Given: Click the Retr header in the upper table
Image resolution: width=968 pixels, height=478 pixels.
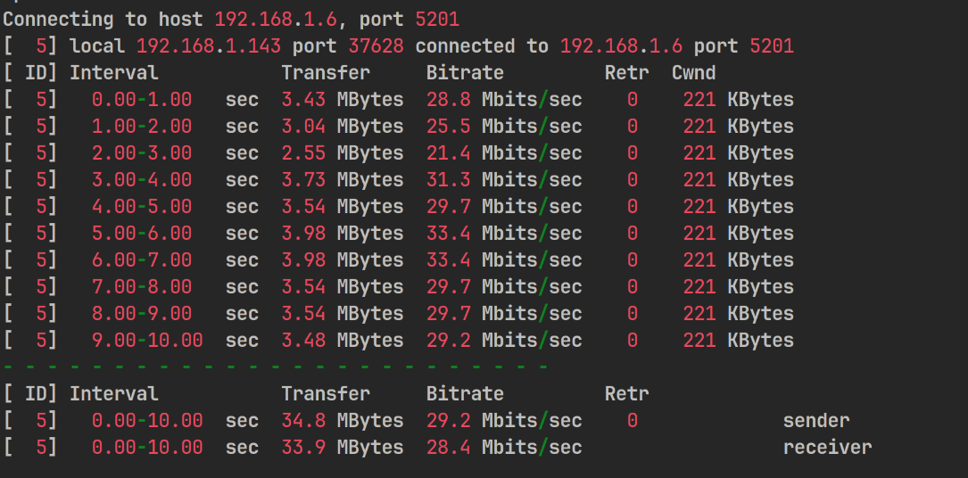Looking at the screenshot, I should [626, 73].
